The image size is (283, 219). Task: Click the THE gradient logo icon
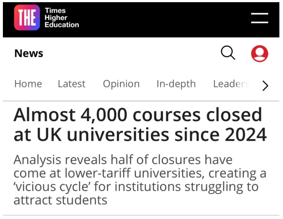(x=27, y=18)
